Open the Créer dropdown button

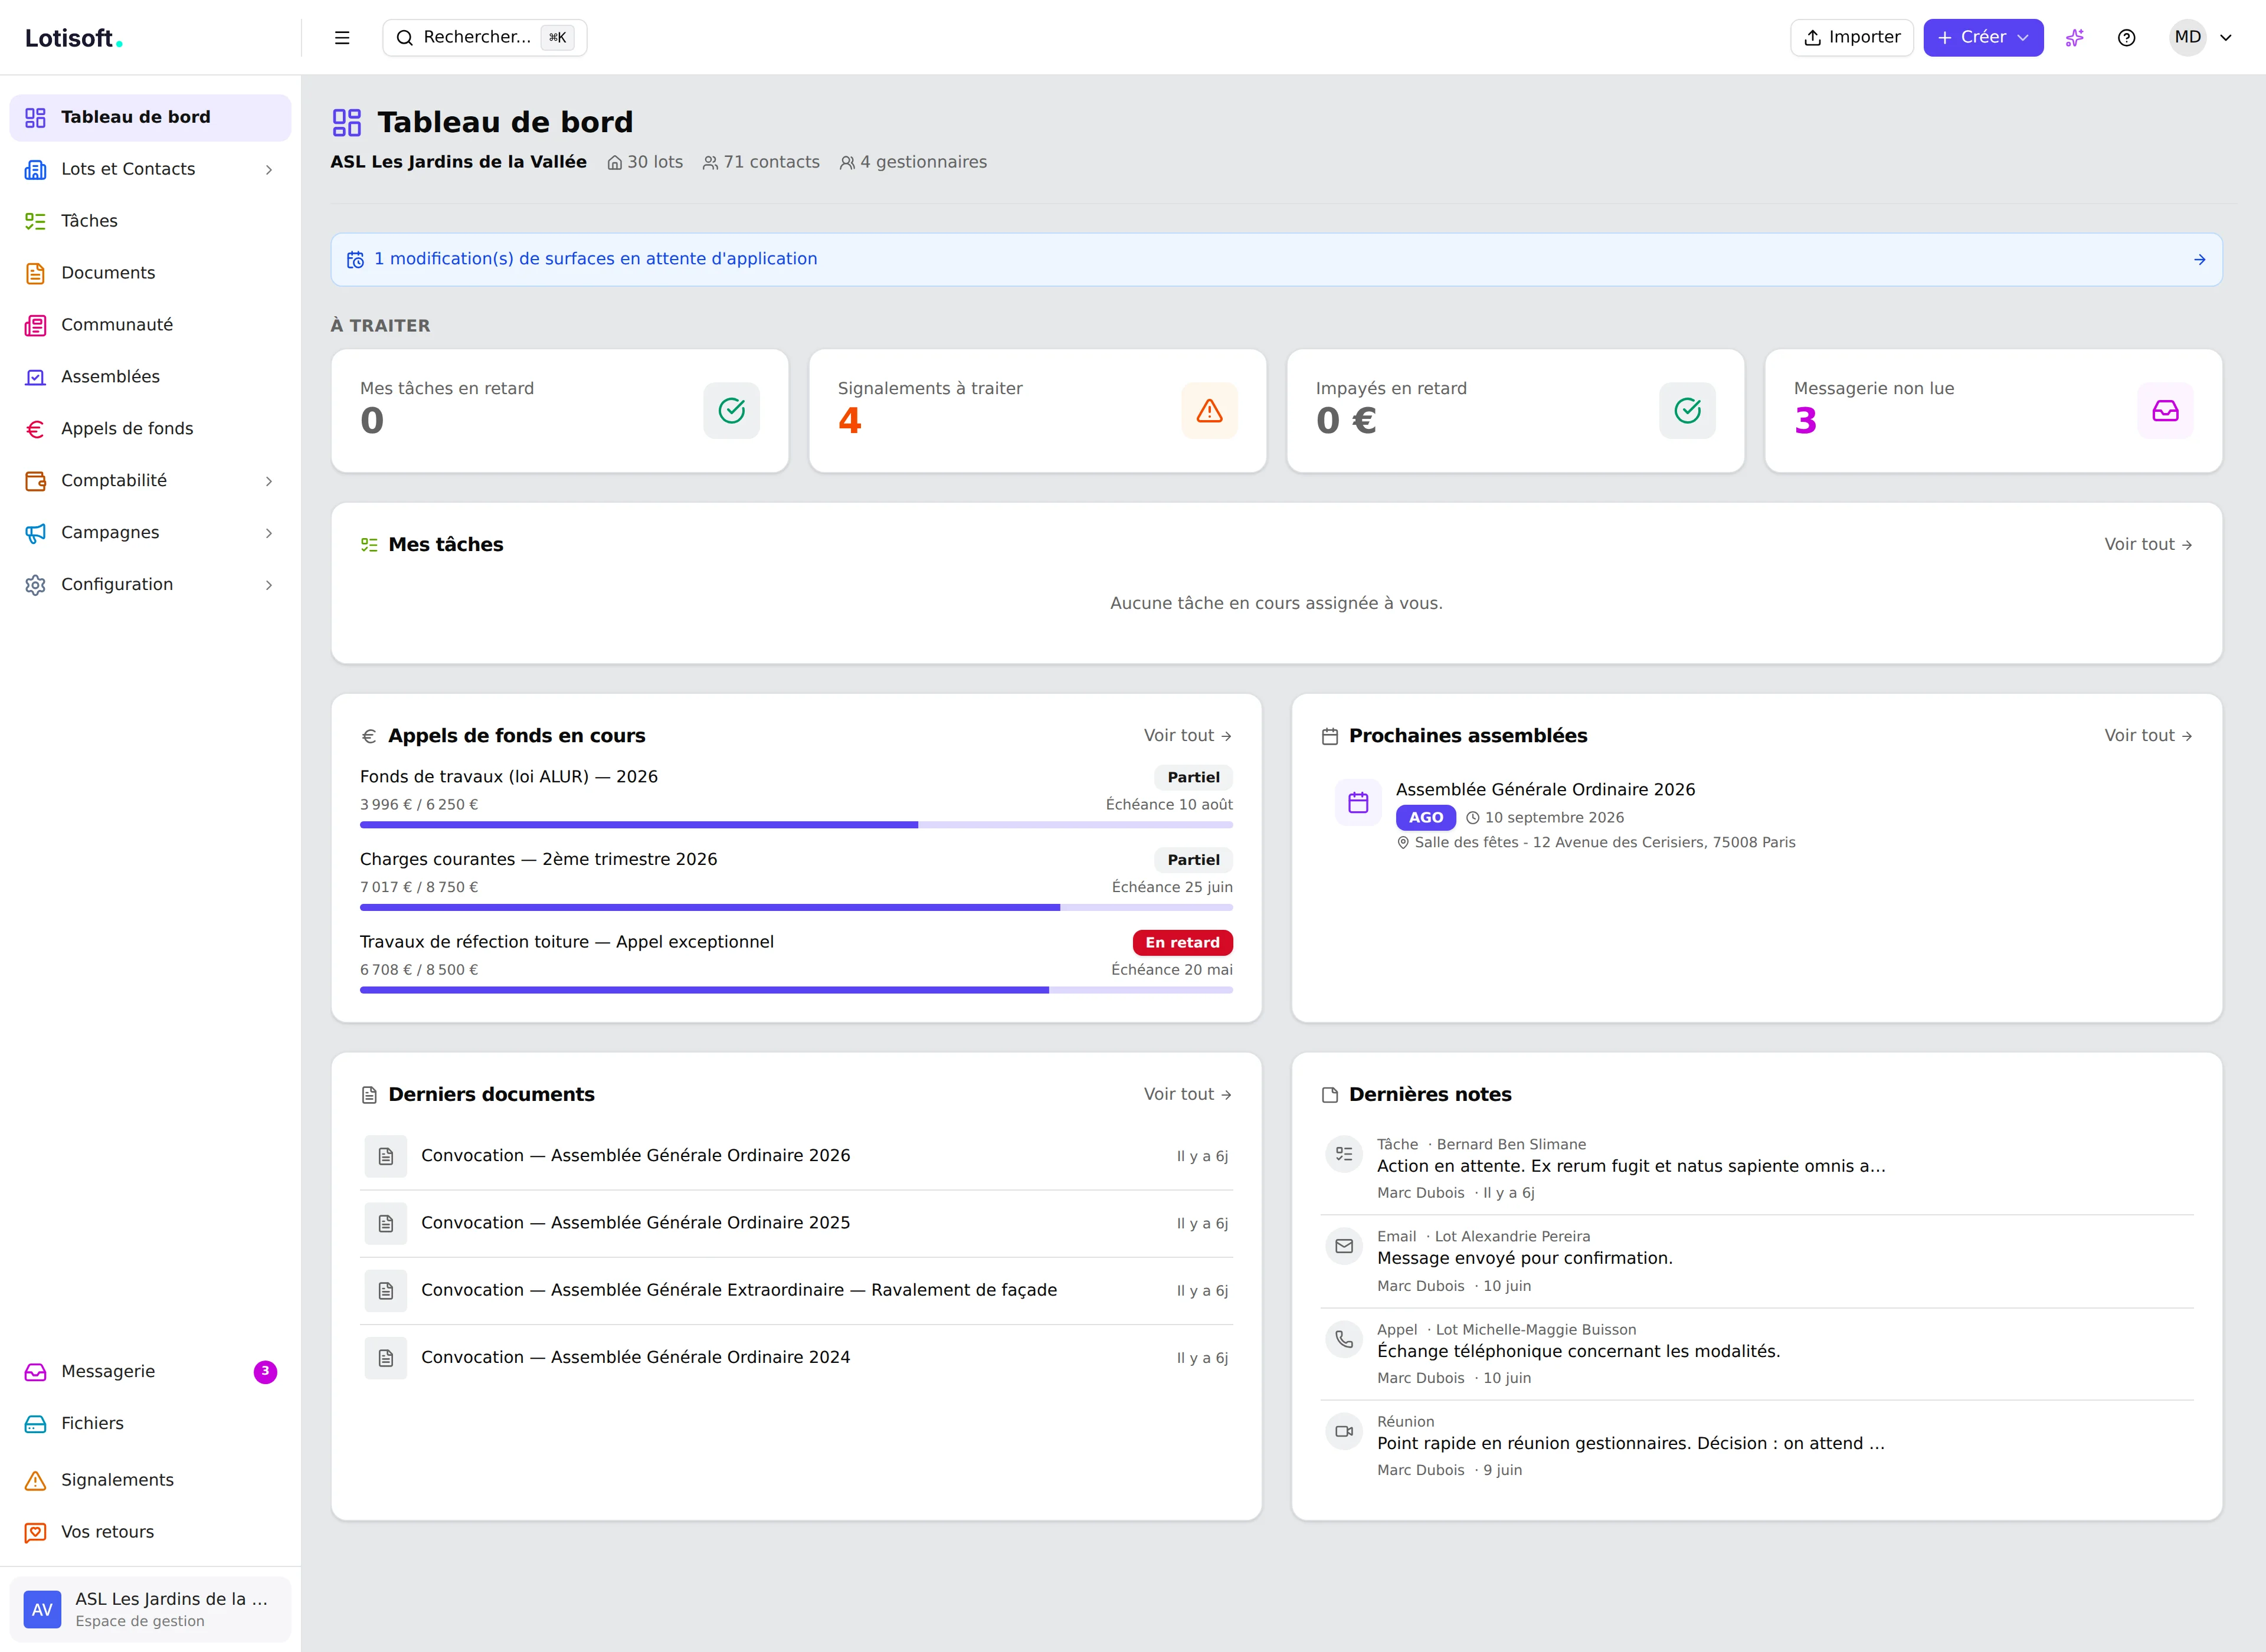pyautogui.click(x=1983, y=38)
